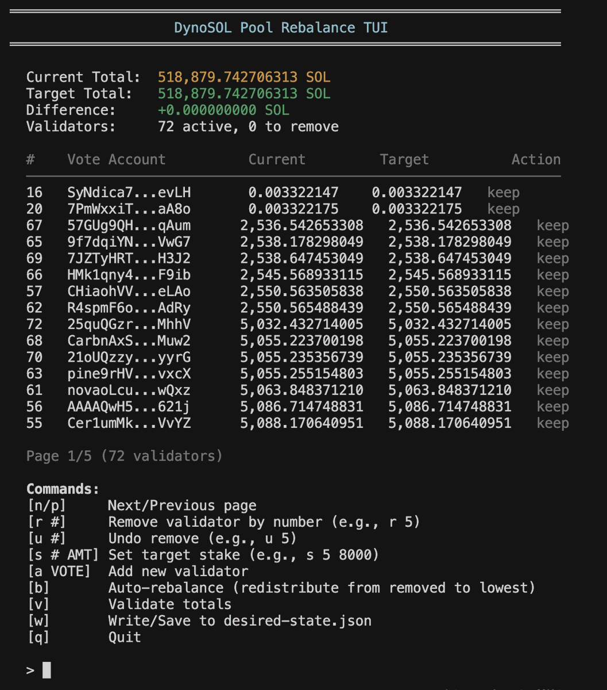This screenshot has width=607, height=690.
Task: Select vote account AAAAQwH5...621j
Action: [129, 407]
